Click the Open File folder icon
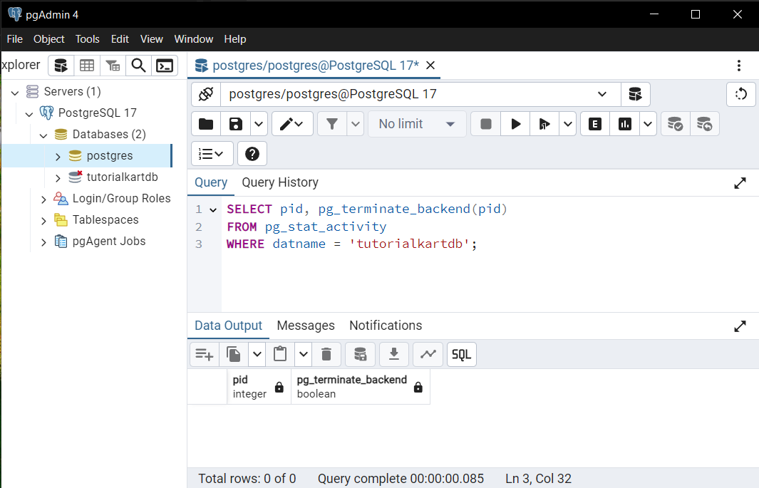 [206, 124]
